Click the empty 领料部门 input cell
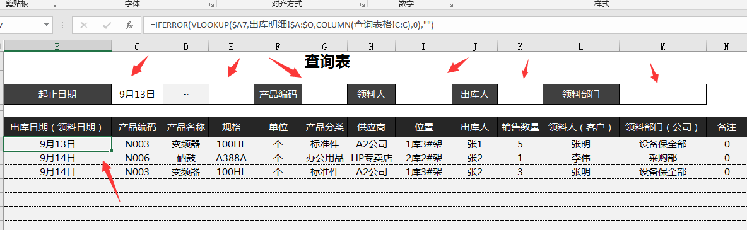The image size is (747, 230). pos(662,95)
